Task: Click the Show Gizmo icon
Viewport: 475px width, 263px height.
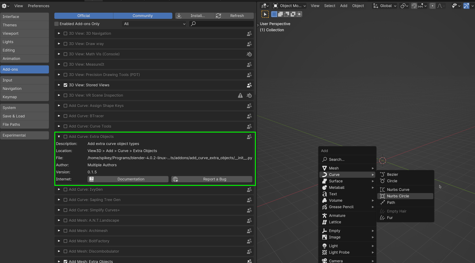Action: coord(466,6)
